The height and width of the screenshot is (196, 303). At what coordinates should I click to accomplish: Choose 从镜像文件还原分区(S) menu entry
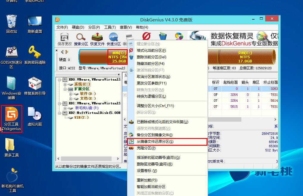click(167, 142)
